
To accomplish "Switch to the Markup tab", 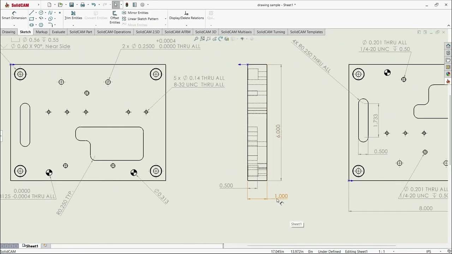I will [x=42, y=32].
